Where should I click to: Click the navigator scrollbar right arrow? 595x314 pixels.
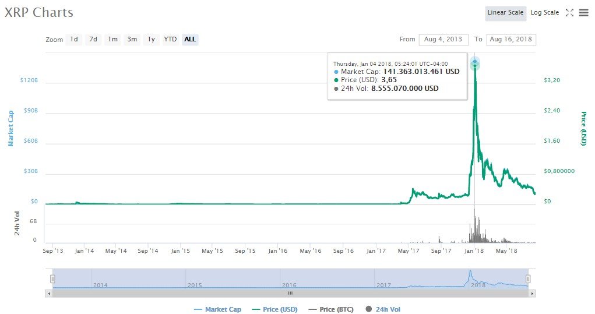[x=532, y=294]
